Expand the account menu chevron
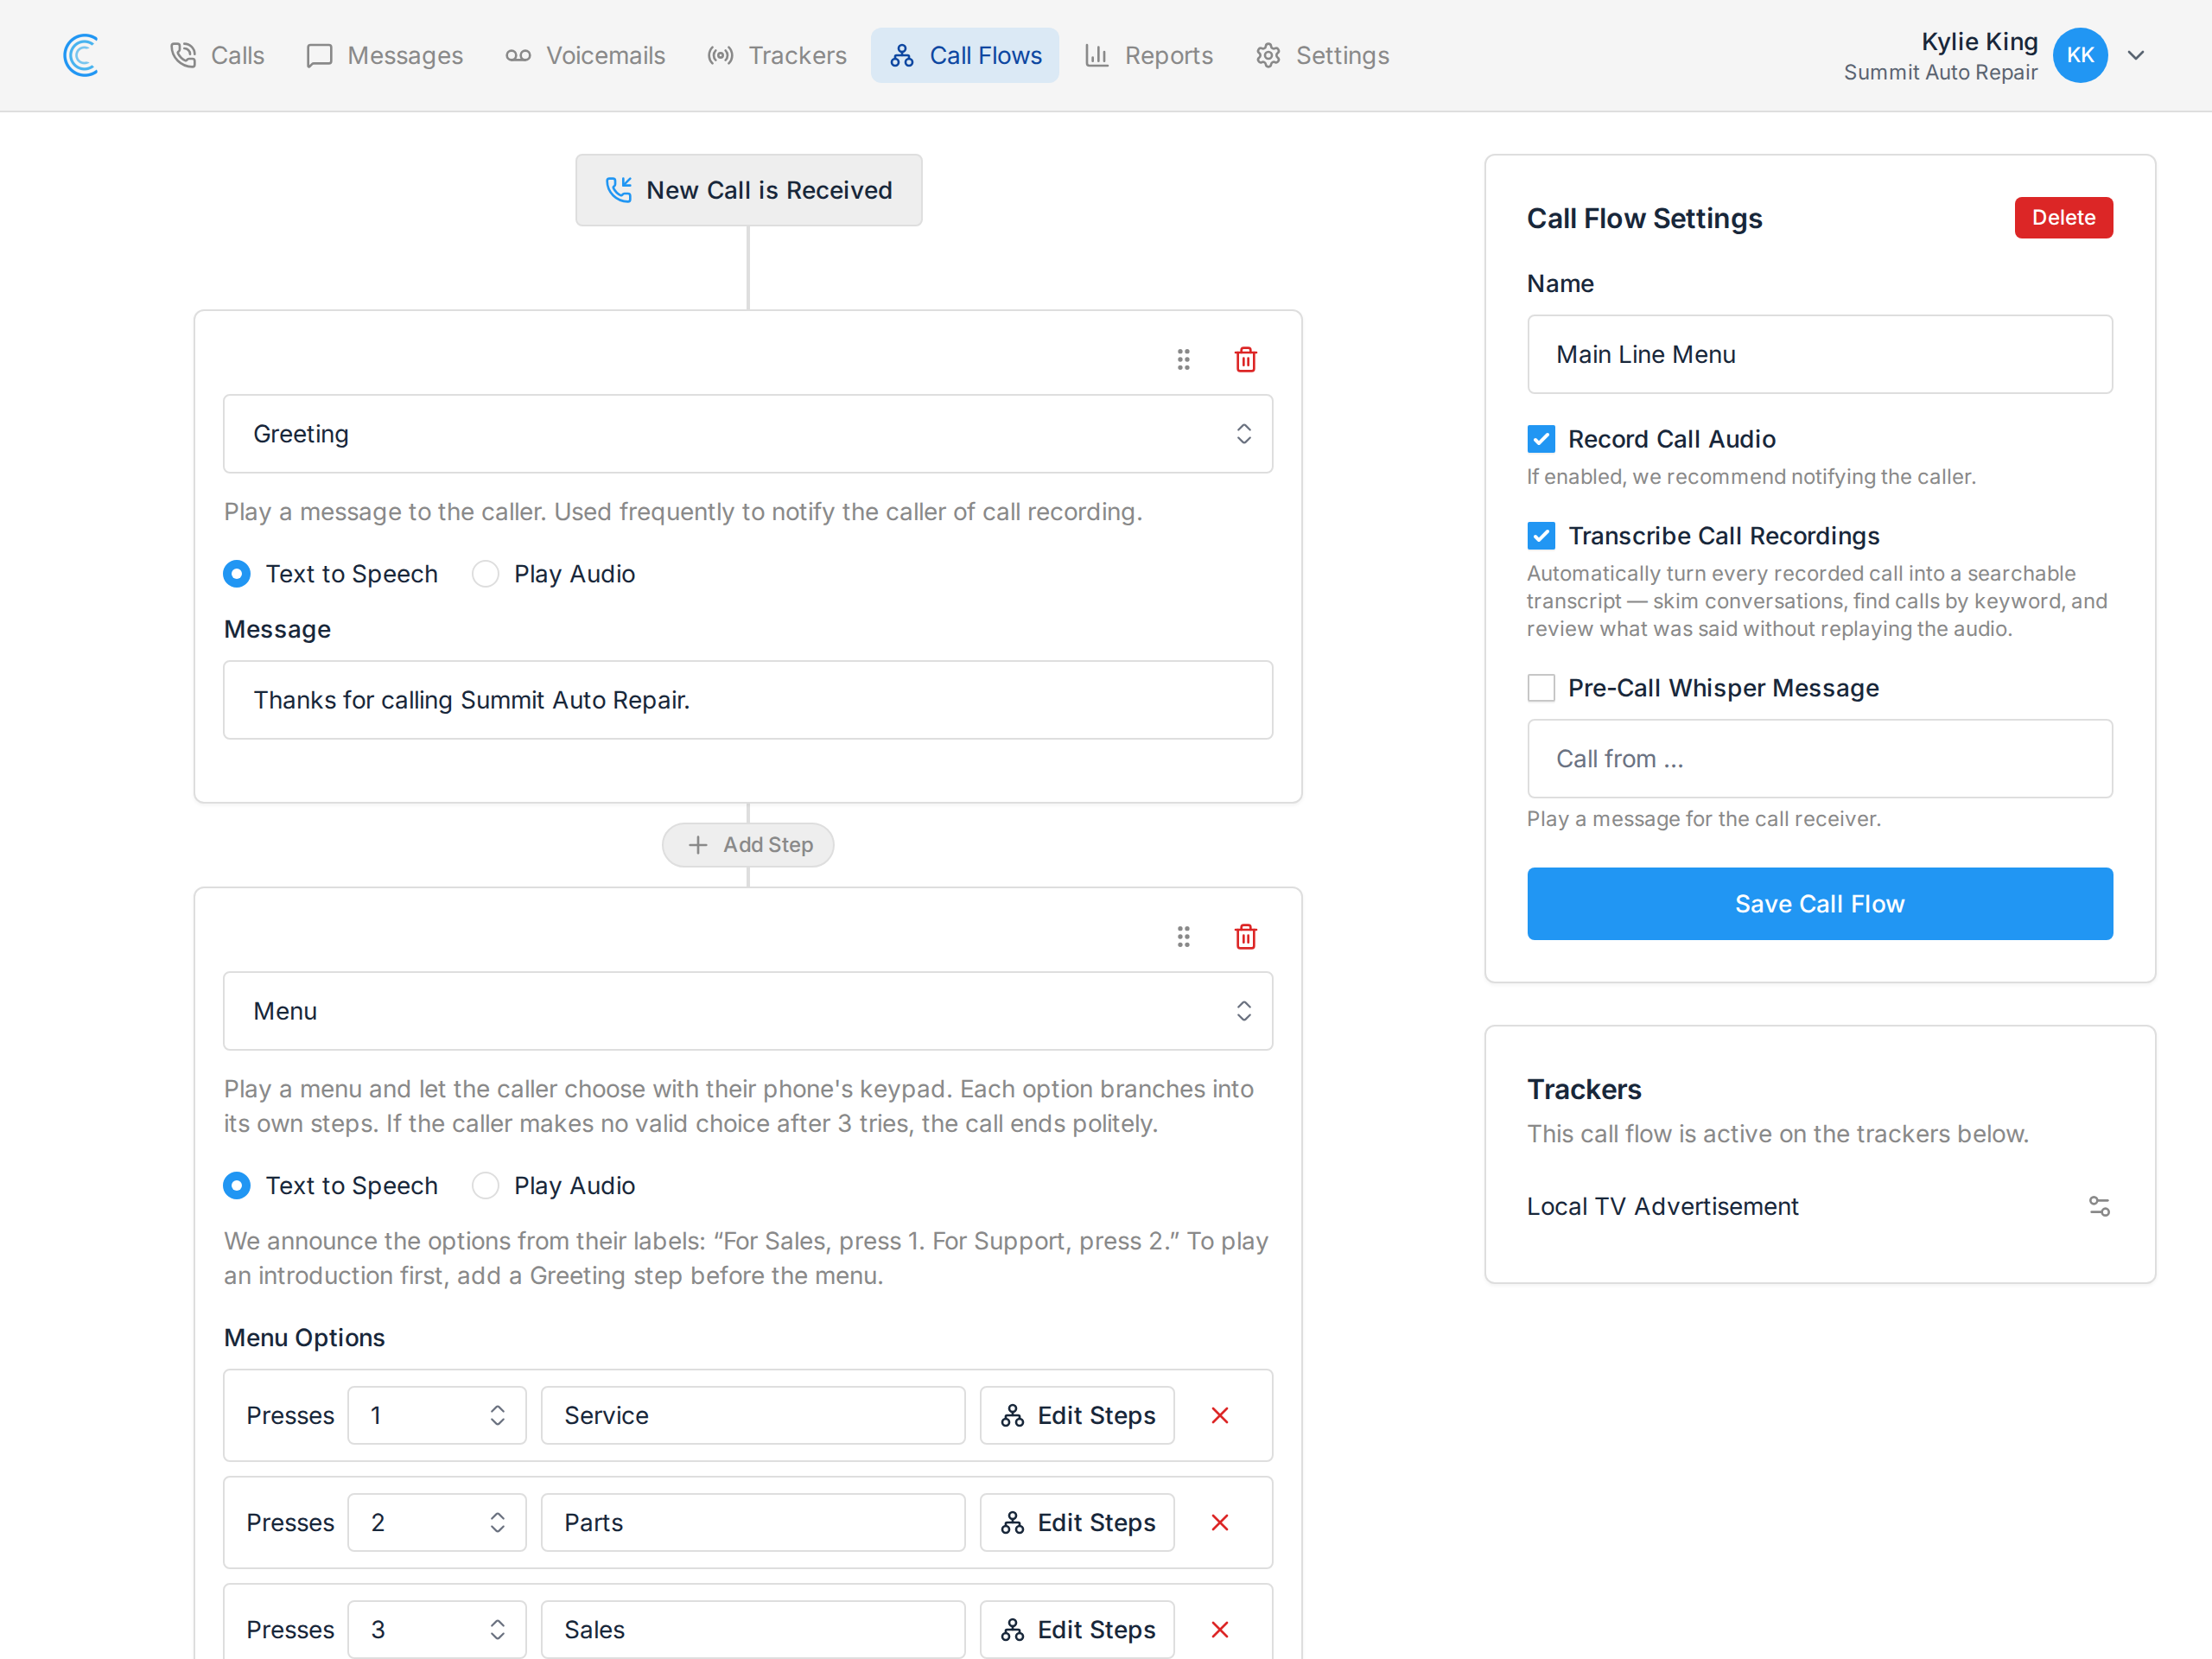 click(2136, 55)
